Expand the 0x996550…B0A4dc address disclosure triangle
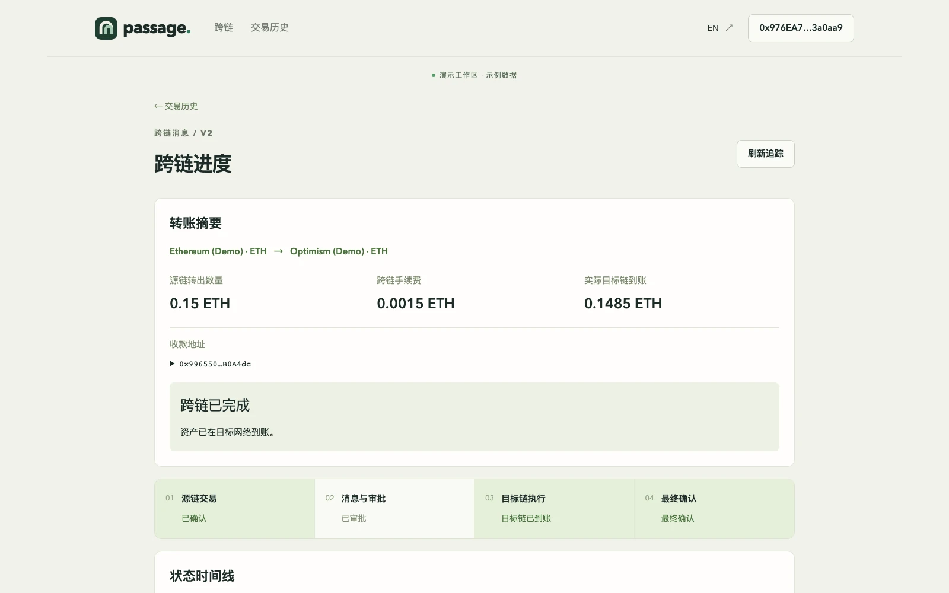 [x=172, y=364]
